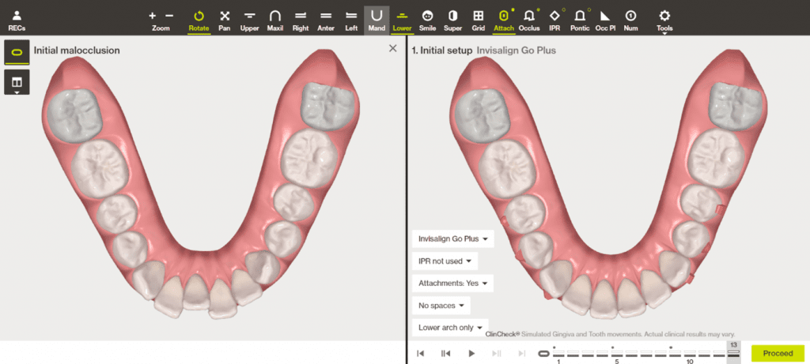Open Invisalign Go Plus dropdown
Viewport: 810px width, 364px height.
453,238
